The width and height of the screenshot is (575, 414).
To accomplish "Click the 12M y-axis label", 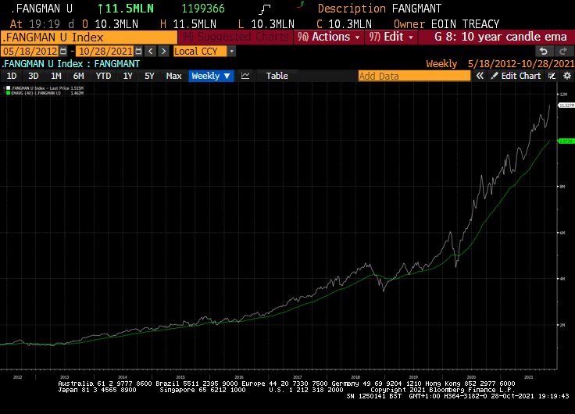I will pos(563,95).
